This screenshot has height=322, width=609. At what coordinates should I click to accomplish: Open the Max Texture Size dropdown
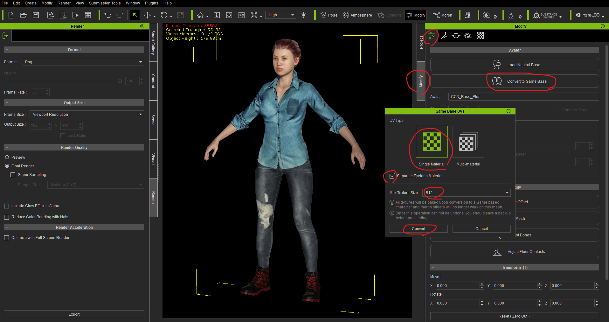tap(467, 193)
